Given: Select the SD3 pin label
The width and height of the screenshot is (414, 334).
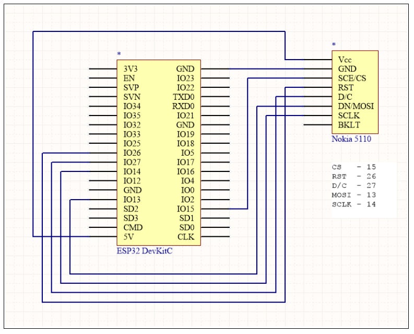Looking at the screenshot, I should click(131, 218).
